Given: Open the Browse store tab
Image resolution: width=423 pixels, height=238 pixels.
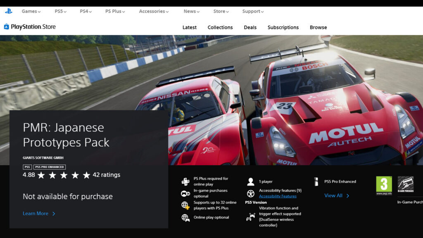Looking at the screenshot, I should point(318,27).
